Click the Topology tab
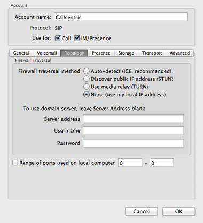203x223 pixels. pos(74,53)
